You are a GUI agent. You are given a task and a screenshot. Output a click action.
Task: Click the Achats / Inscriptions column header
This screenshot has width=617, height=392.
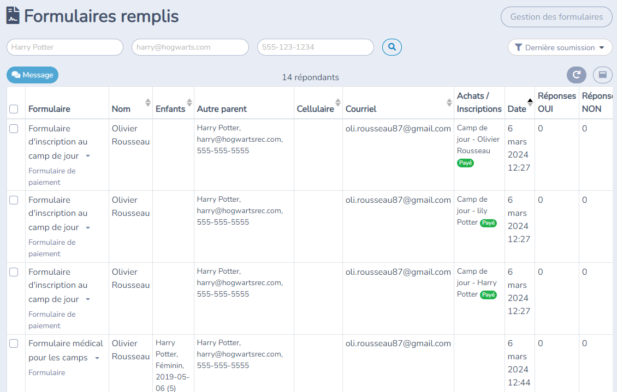(x=479, y=102)
